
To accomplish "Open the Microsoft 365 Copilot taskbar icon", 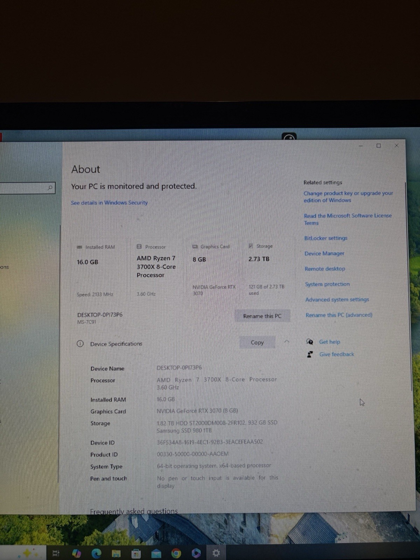I will pos(196,553).
